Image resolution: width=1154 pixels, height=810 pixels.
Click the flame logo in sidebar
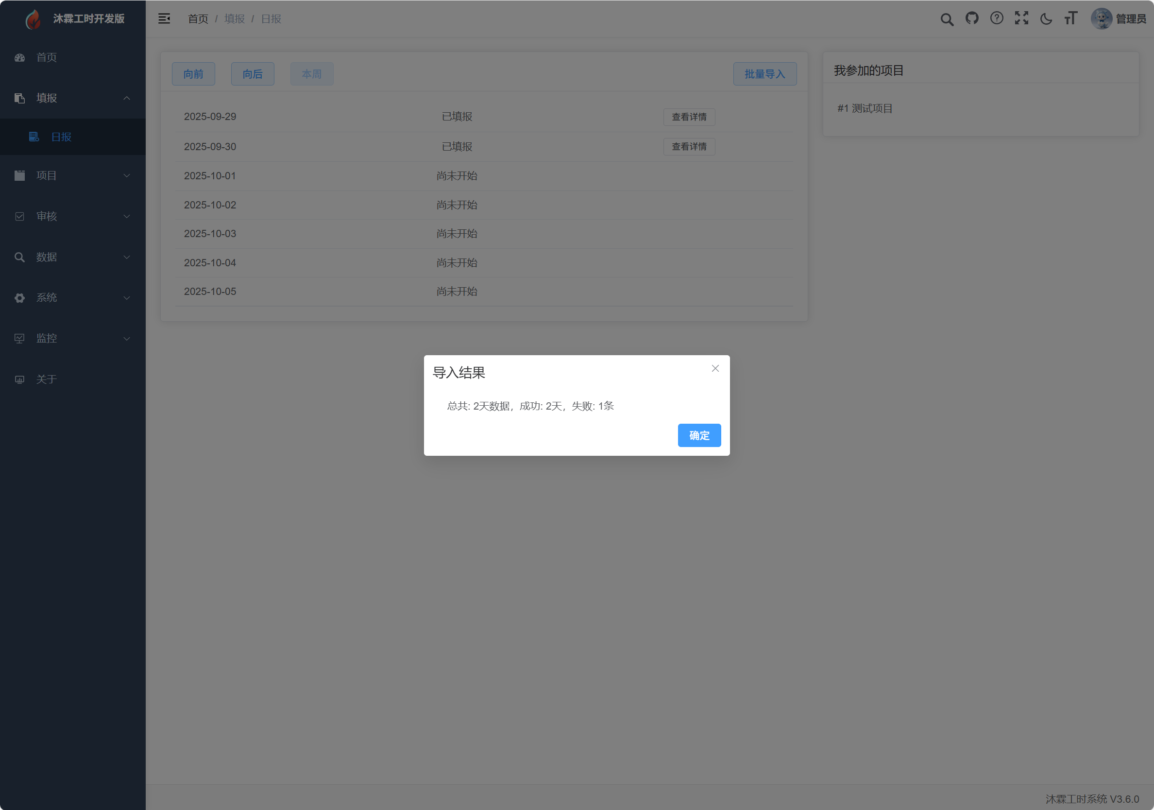tap(33, 19)
